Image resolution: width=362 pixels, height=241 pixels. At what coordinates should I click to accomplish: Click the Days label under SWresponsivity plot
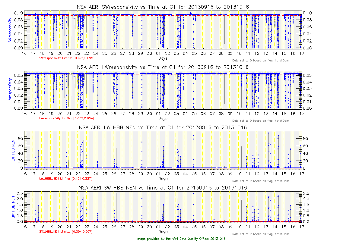tap(163, 58)
